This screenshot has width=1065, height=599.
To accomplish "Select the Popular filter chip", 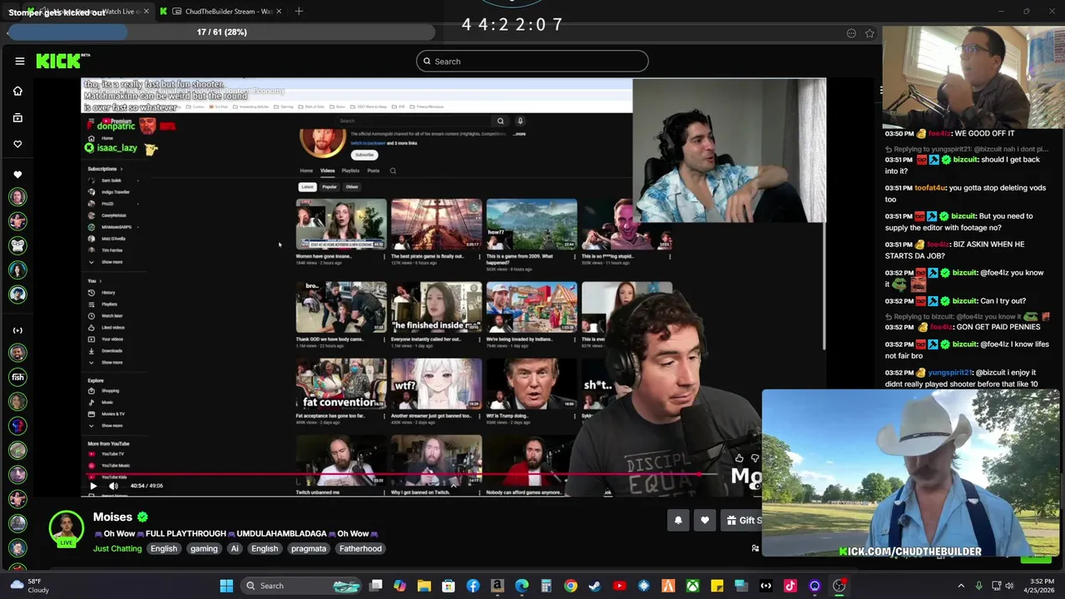I will (x=329, y=186).
